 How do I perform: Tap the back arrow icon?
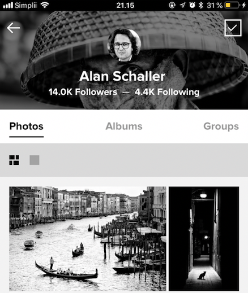14,28
